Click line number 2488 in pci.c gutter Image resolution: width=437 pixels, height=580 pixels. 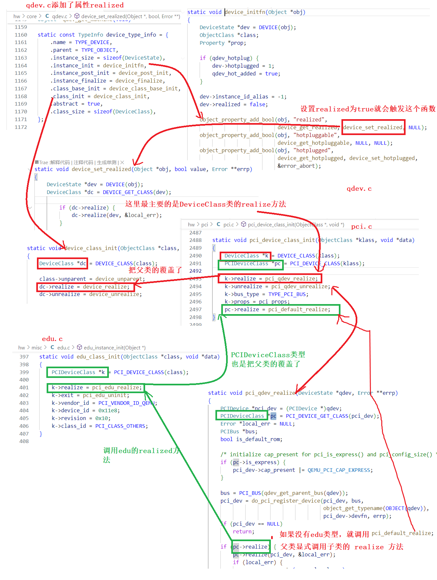click(x=195, y=240)
